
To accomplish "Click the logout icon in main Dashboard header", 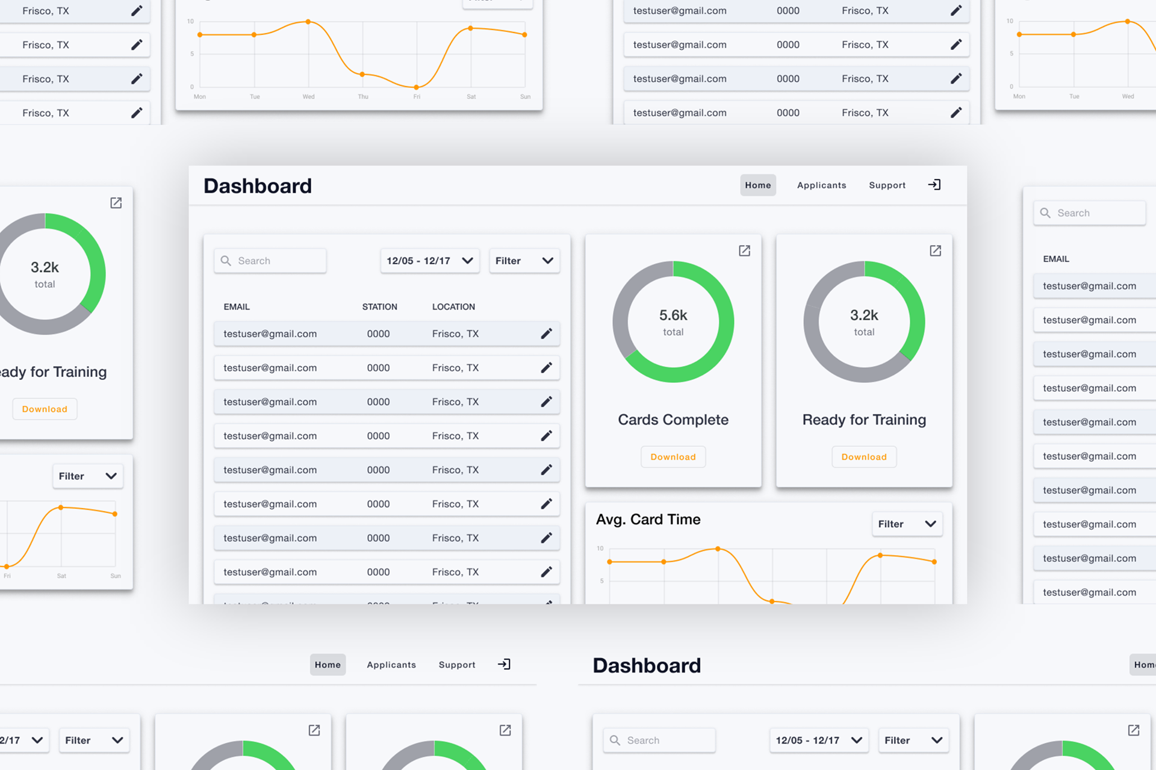I will (934, 185).
